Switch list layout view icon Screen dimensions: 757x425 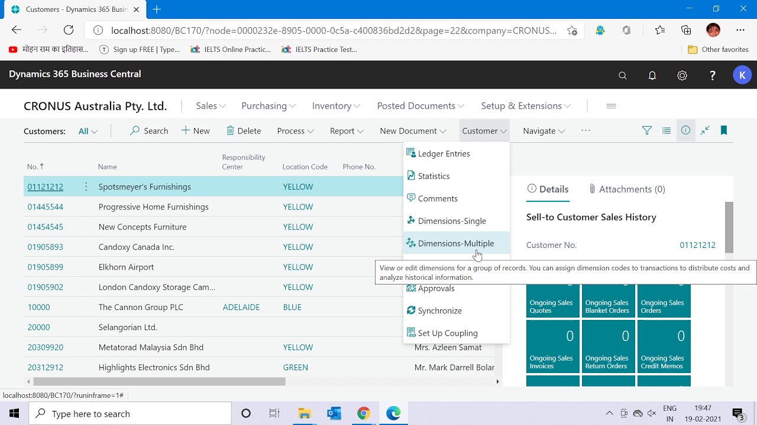coord(667,130)
